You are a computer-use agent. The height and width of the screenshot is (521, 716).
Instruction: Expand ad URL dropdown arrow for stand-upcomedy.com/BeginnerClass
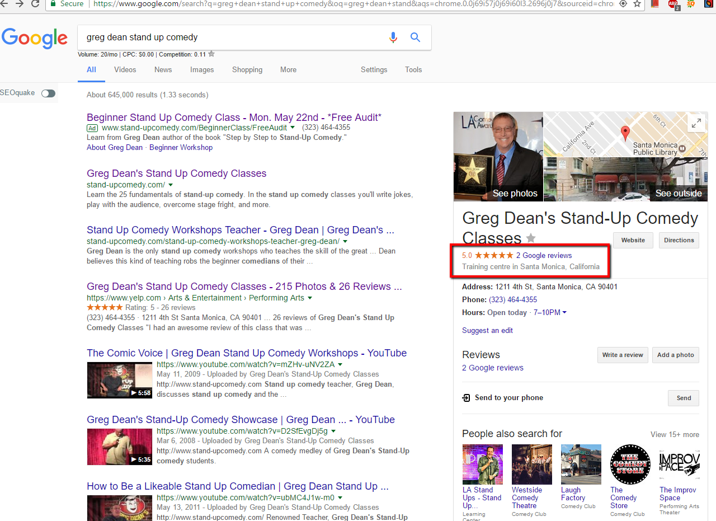293,128
